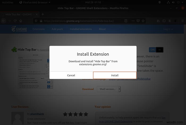Open Firefox account icon in toolbar
Screen dimensions: 186x125
point(170,21)
